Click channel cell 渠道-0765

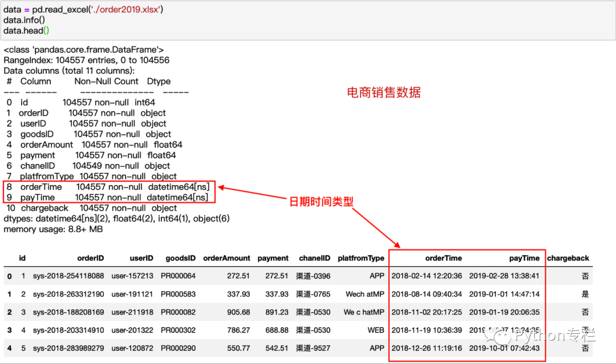tap(313, 294)
